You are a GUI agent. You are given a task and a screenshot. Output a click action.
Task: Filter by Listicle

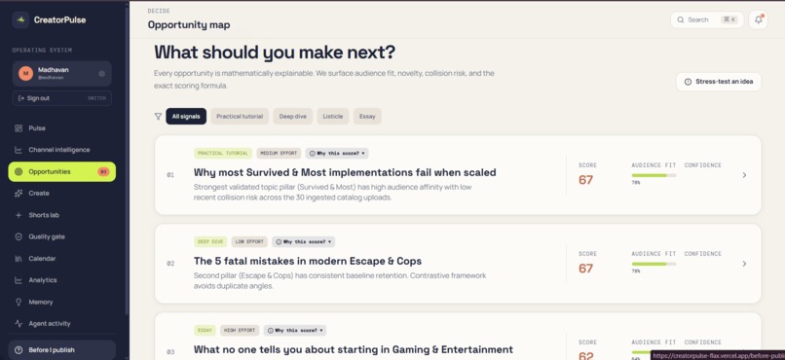coord(333,117)
